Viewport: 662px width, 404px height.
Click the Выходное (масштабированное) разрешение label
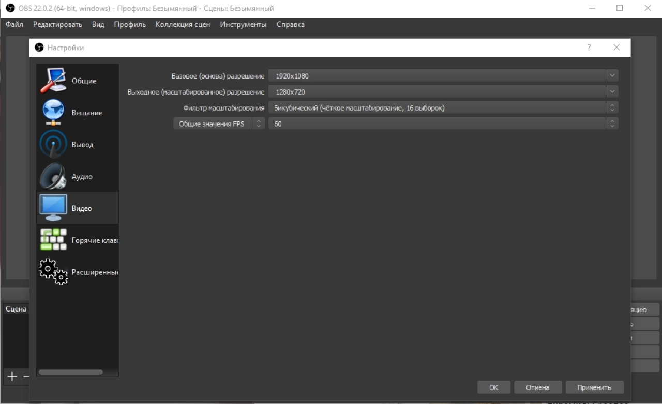[196, 92]
